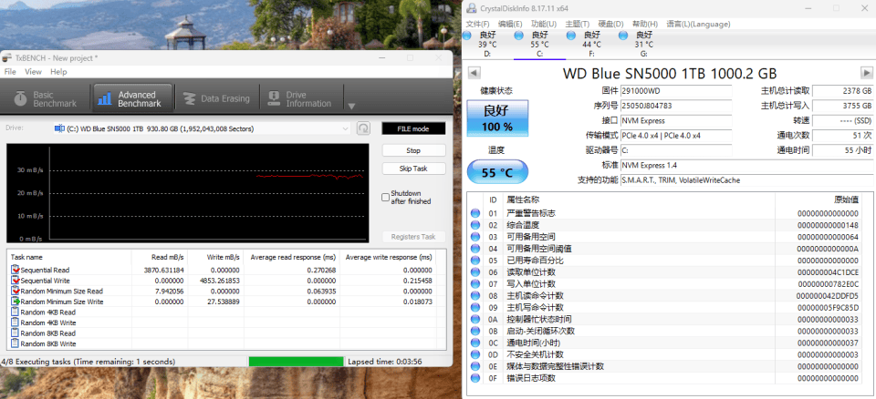Image resolution: width=876 pixels, height=399 pixels.
Task: Toggle the Sequential Read task icon
Action: (16, 270)
